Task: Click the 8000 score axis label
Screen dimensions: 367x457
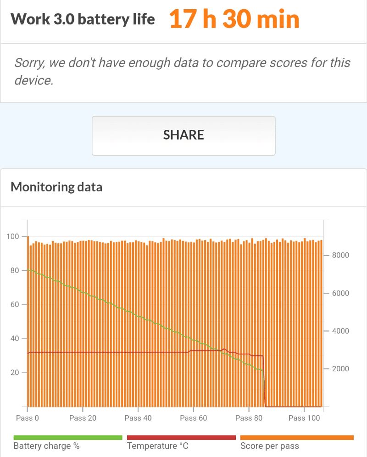Action: point(340,255)
